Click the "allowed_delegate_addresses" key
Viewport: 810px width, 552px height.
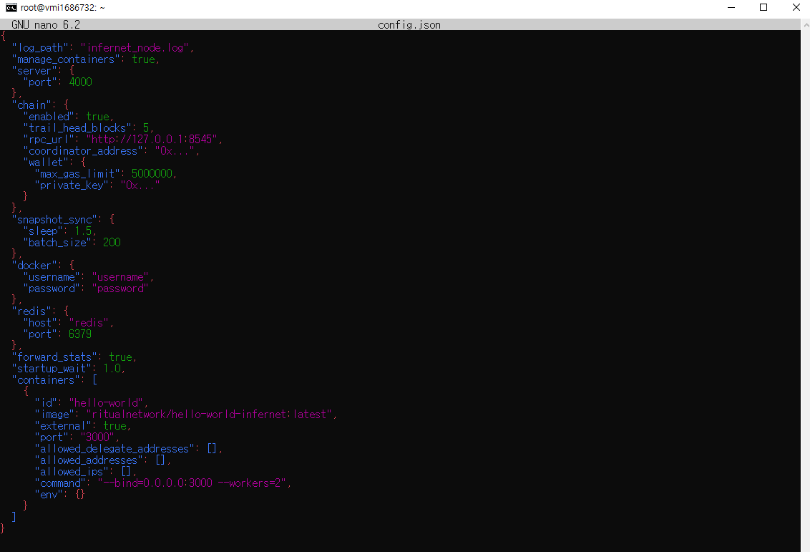coord(114,449)
